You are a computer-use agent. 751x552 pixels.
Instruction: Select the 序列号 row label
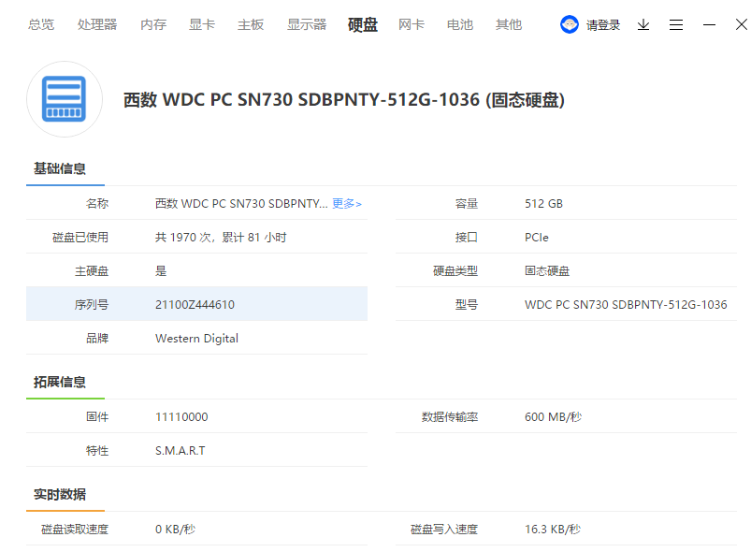[92, 305]
